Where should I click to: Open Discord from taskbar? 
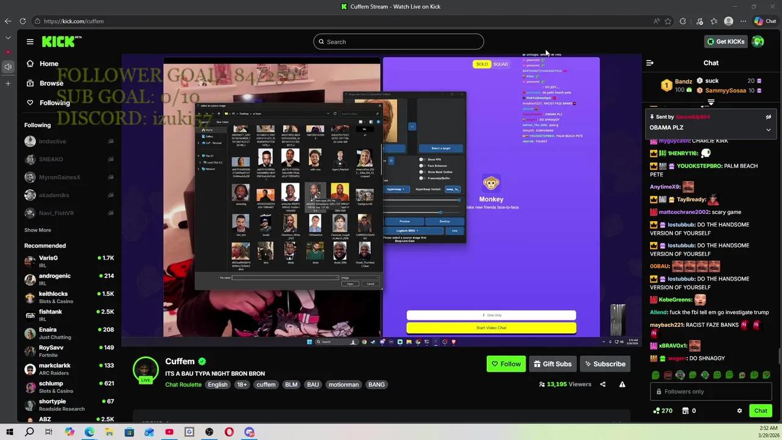tap(249, 432)
